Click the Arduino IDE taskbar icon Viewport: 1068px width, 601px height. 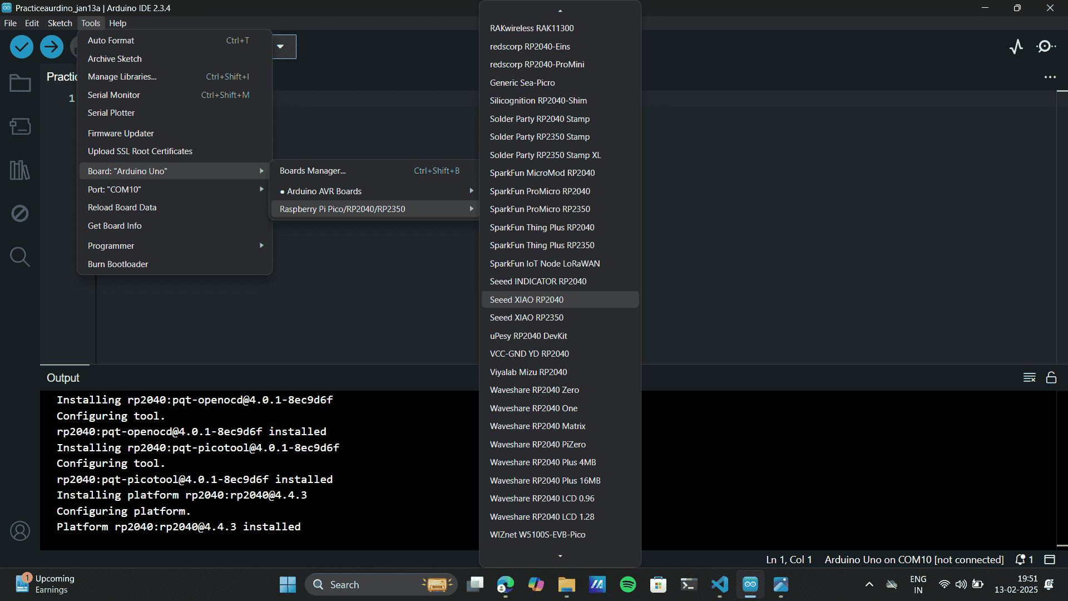[750, 584]
